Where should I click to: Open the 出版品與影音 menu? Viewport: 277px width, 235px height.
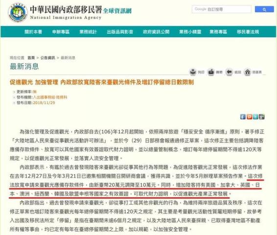pyautogui.click(x=120, y=32)
